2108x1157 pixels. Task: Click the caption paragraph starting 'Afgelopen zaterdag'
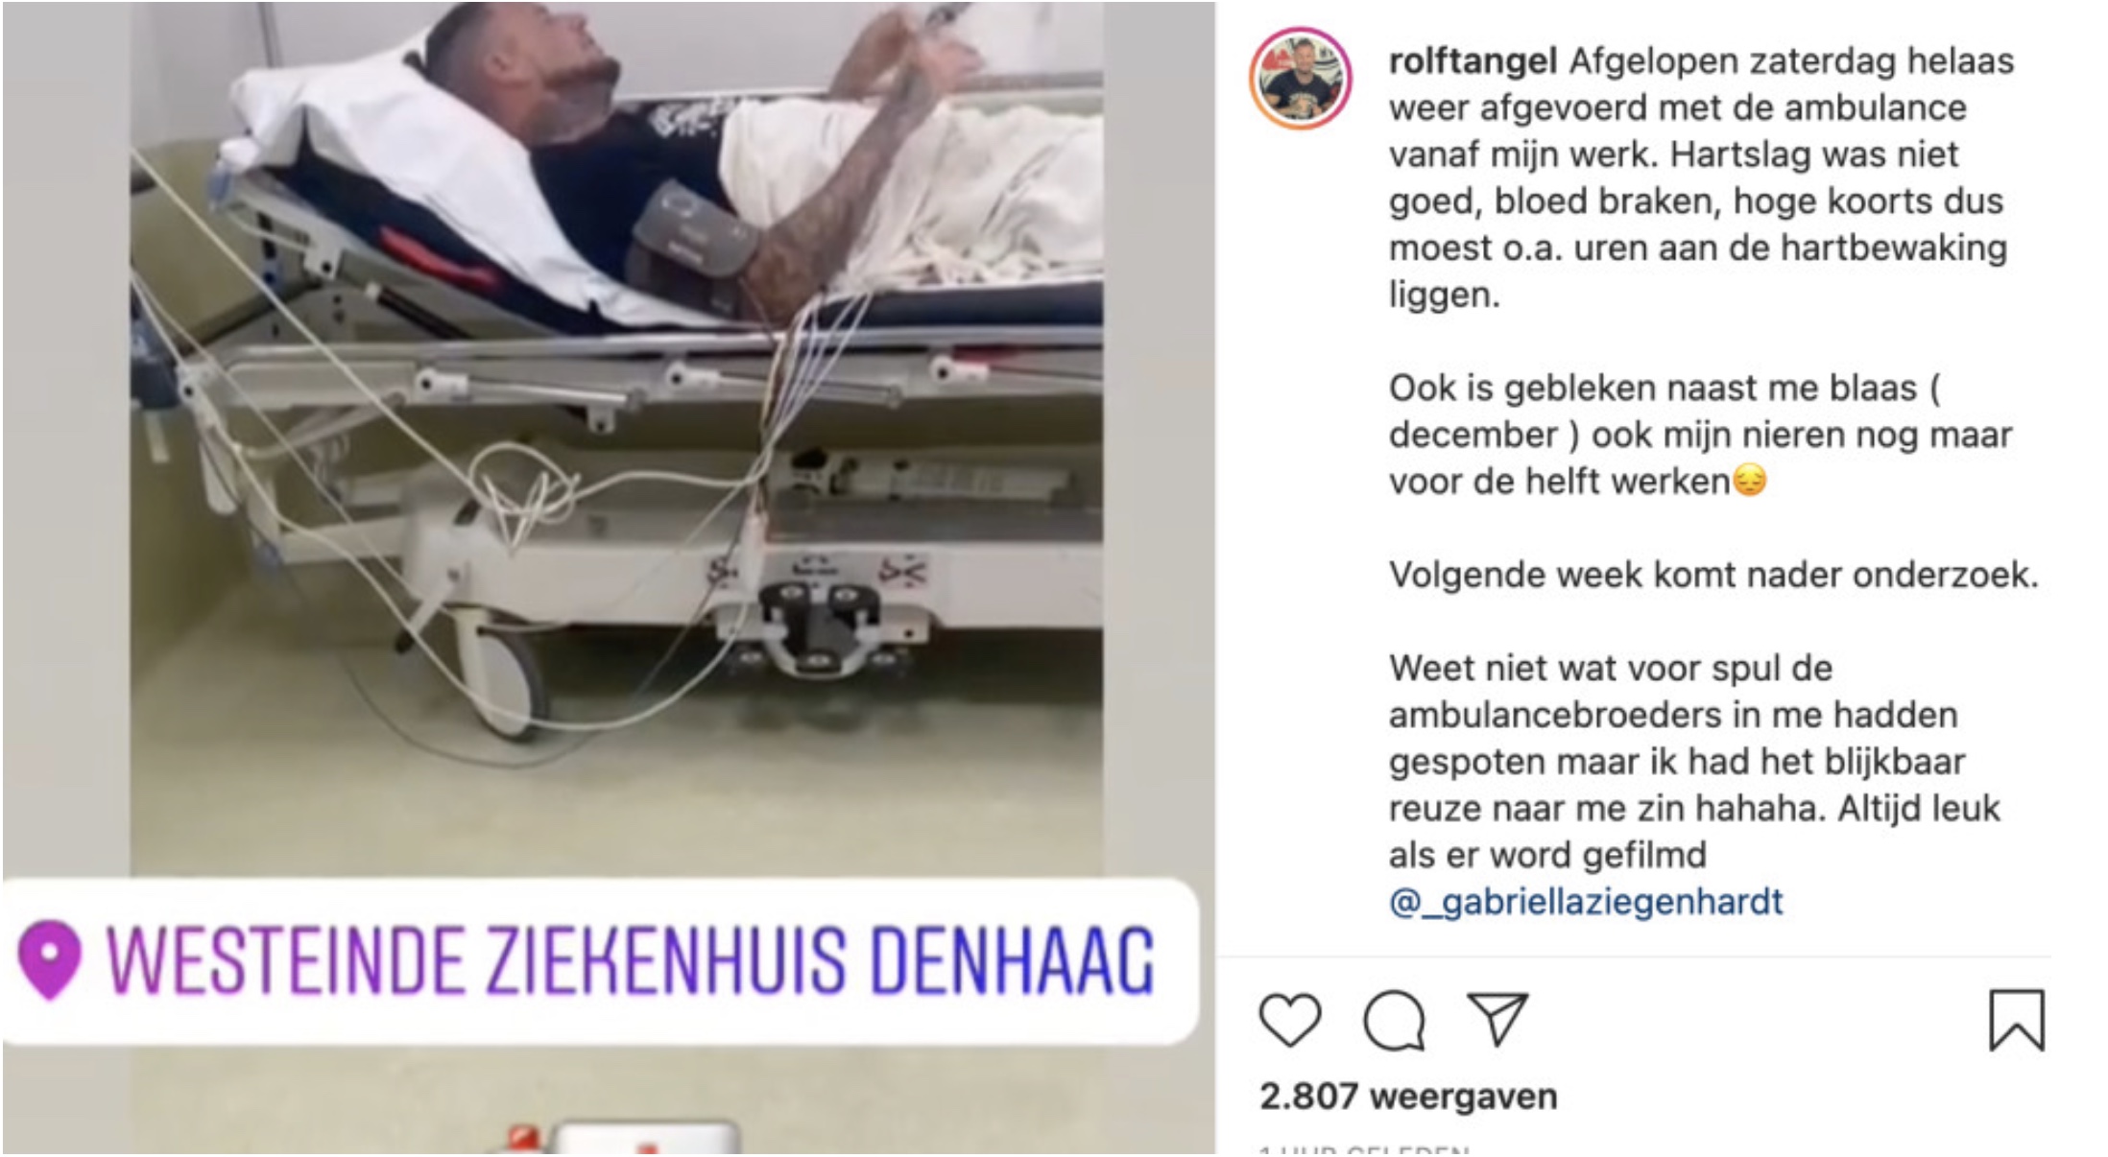pos(1700,177)
